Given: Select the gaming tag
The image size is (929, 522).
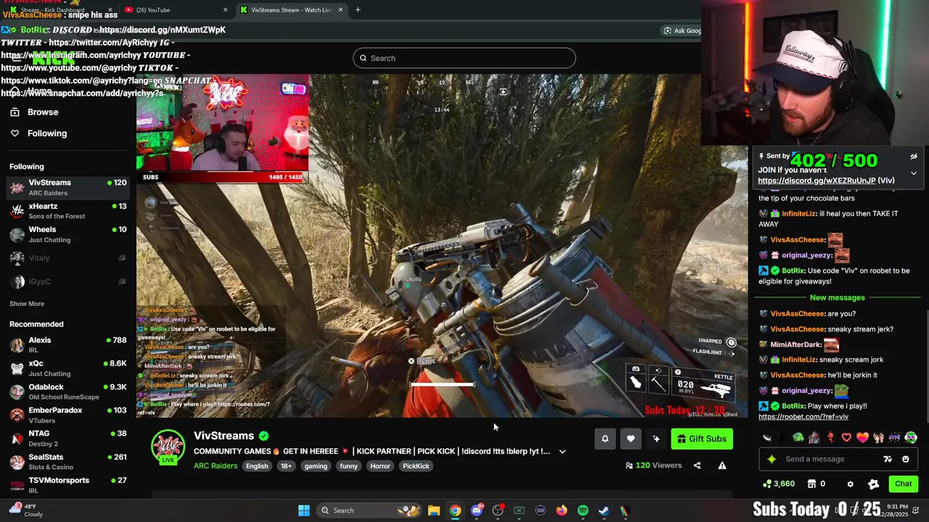Looking at the screenshot, I should point(316,466).
